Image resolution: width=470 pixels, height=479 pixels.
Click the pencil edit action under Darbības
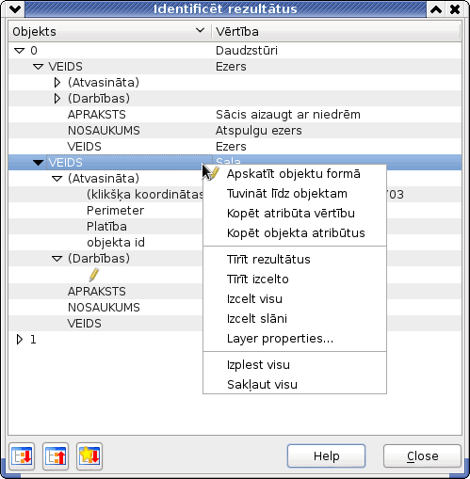pos(94,275)
